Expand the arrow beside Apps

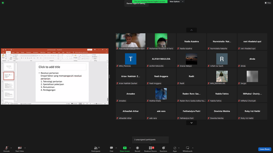pyautogui.click(x=179, y=148)
